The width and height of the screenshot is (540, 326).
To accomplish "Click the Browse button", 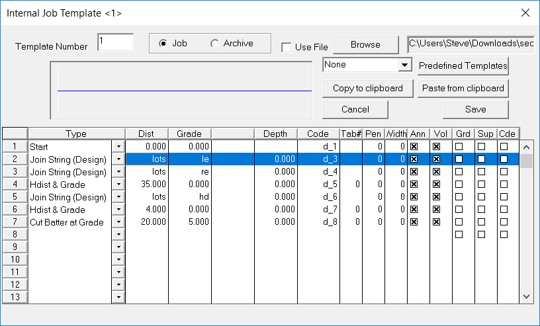I will (365, 45).
